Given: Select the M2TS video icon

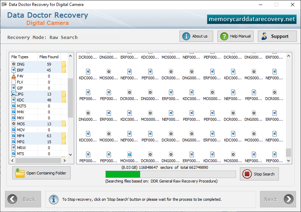Looking at the screenshot, I should click(14, 106).
